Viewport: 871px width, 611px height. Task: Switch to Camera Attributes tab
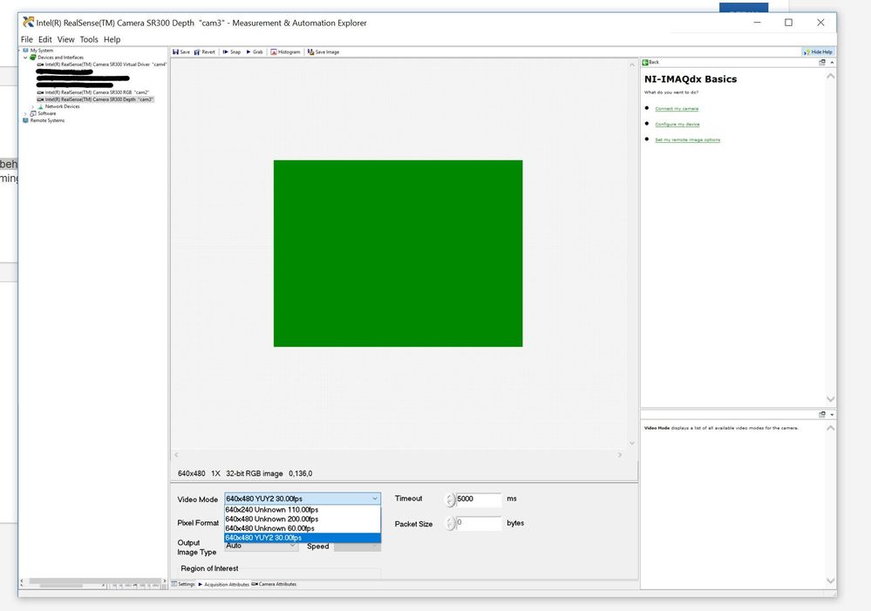pyautogui.click(x=274, y=584)
